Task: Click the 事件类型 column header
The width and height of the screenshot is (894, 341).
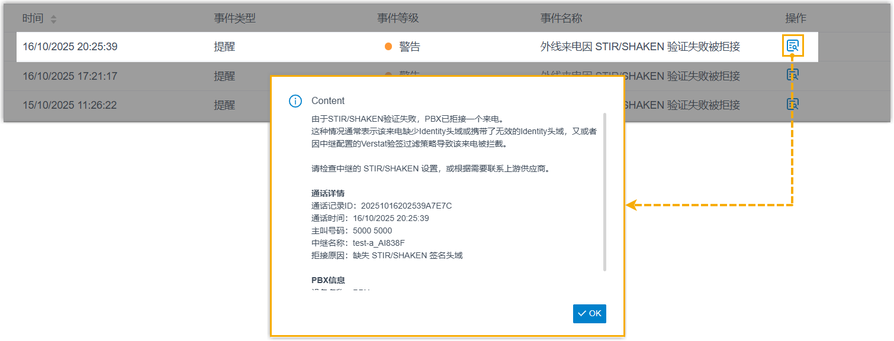Action: [x=234, y=18]
